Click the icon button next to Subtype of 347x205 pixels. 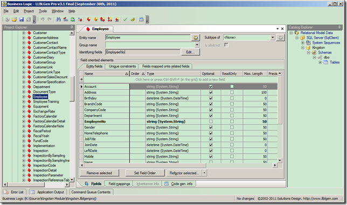[x=280, y=38]
